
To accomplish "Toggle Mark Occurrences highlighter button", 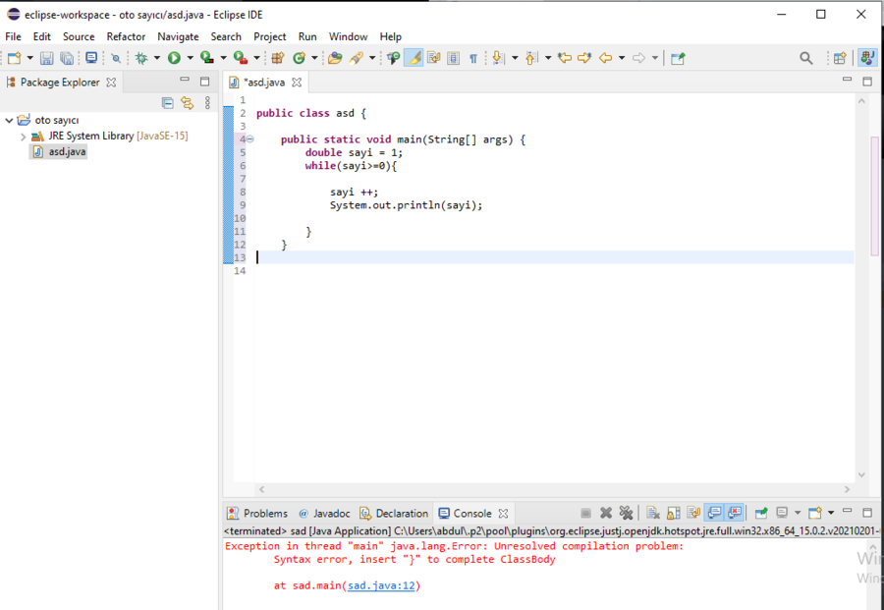I will point(414,59).
